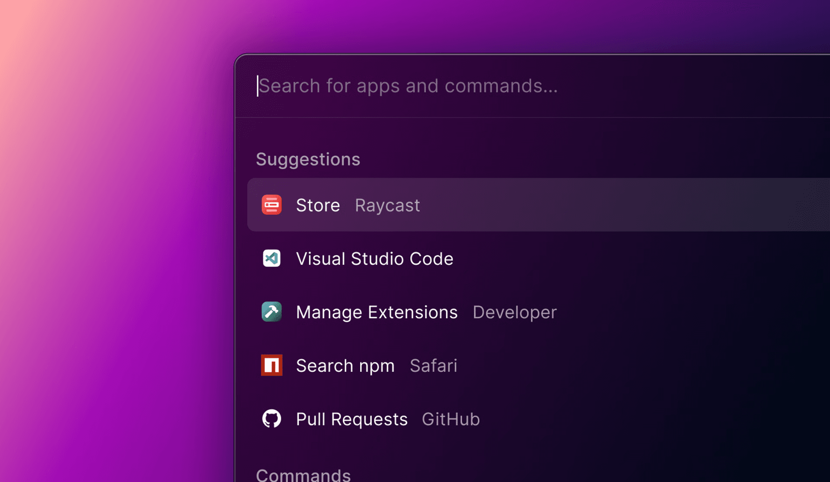Click the red Raycast Store icon

pos(271,205)
